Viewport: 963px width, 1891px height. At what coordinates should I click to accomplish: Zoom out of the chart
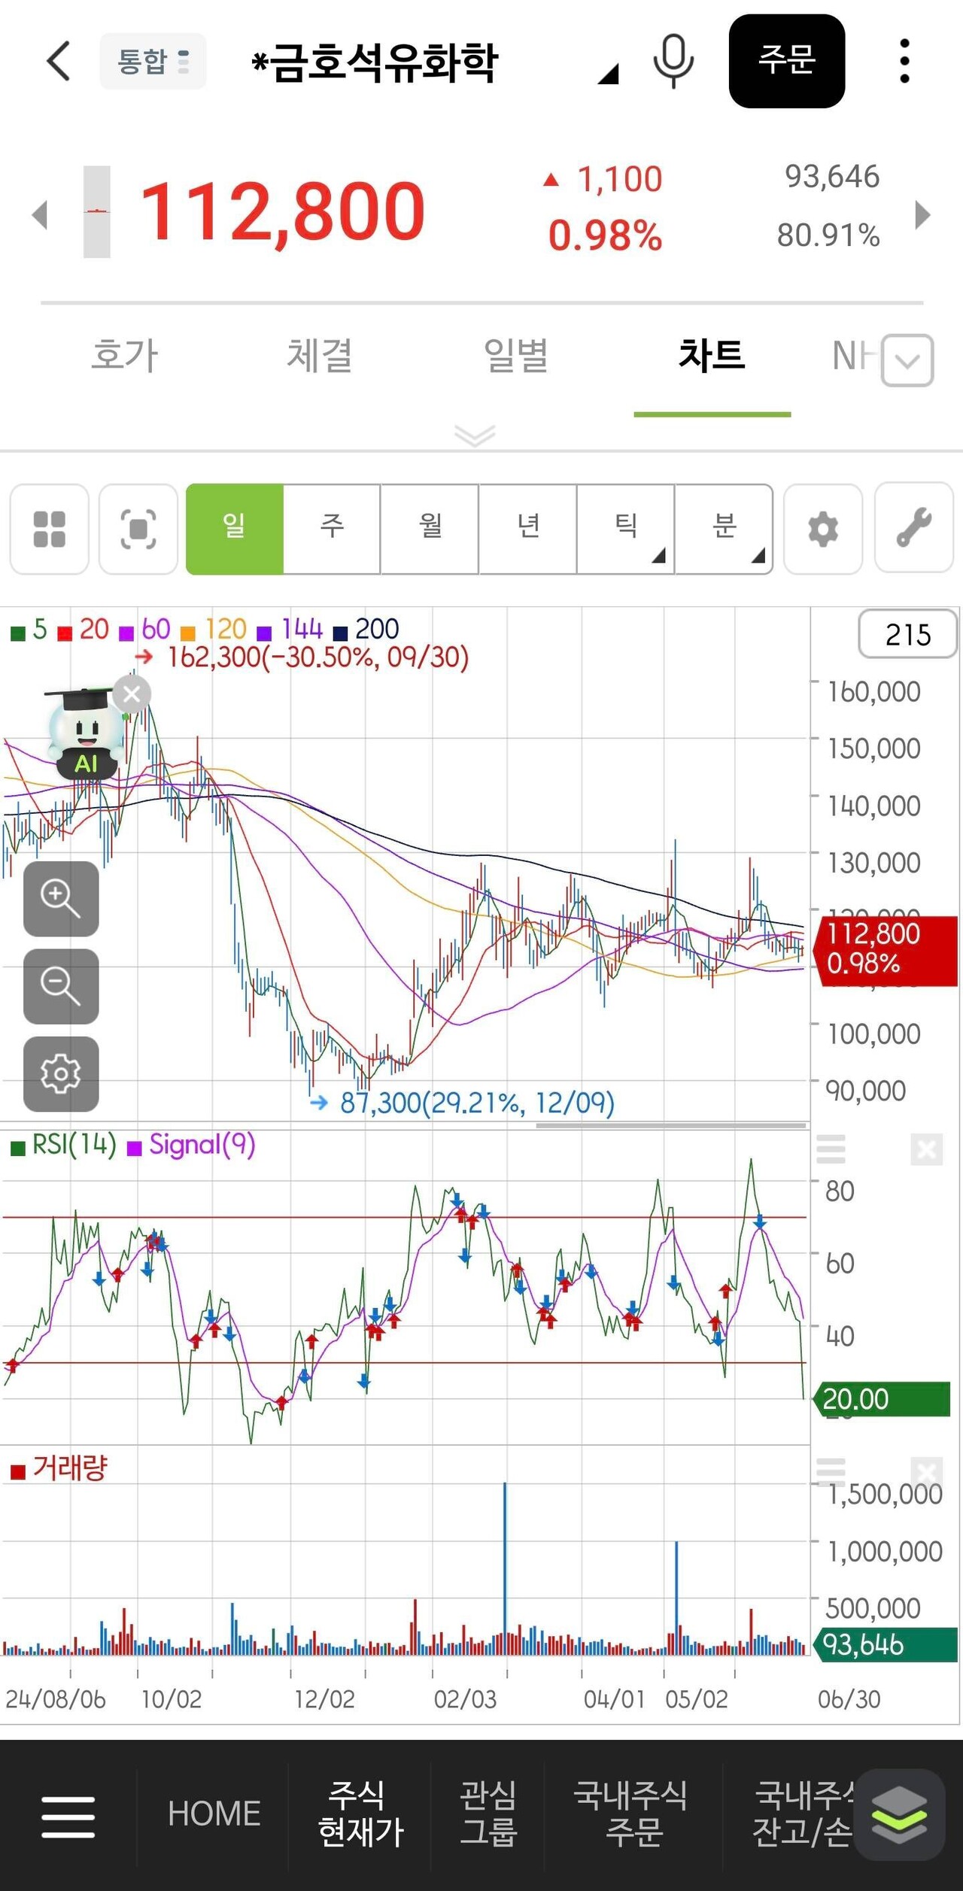click(x=61, y=986)
